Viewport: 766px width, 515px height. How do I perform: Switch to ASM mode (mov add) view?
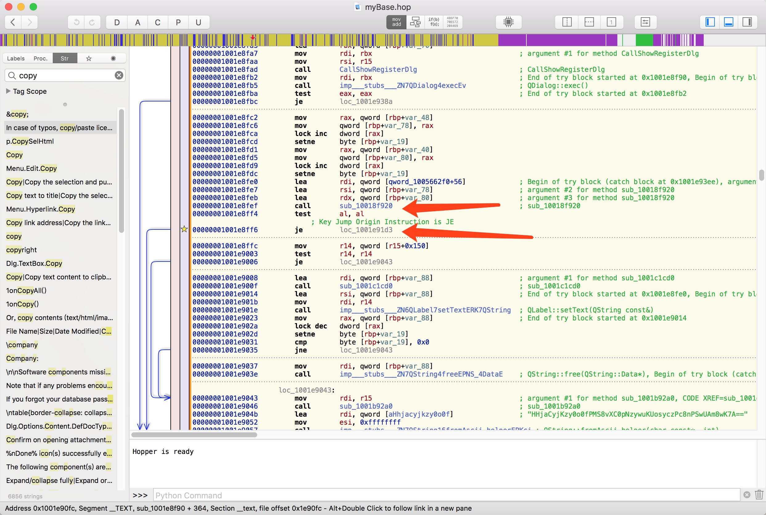396,22
